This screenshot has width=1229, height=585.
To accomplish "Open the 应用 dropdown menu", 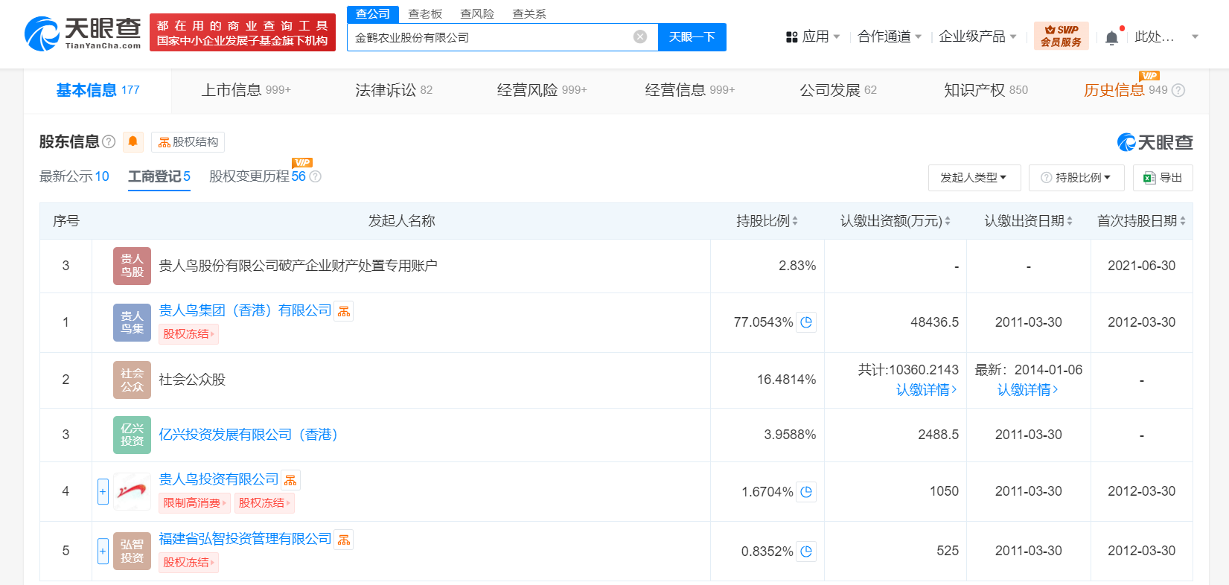I will pyautogui.click(x=813, y=36).
